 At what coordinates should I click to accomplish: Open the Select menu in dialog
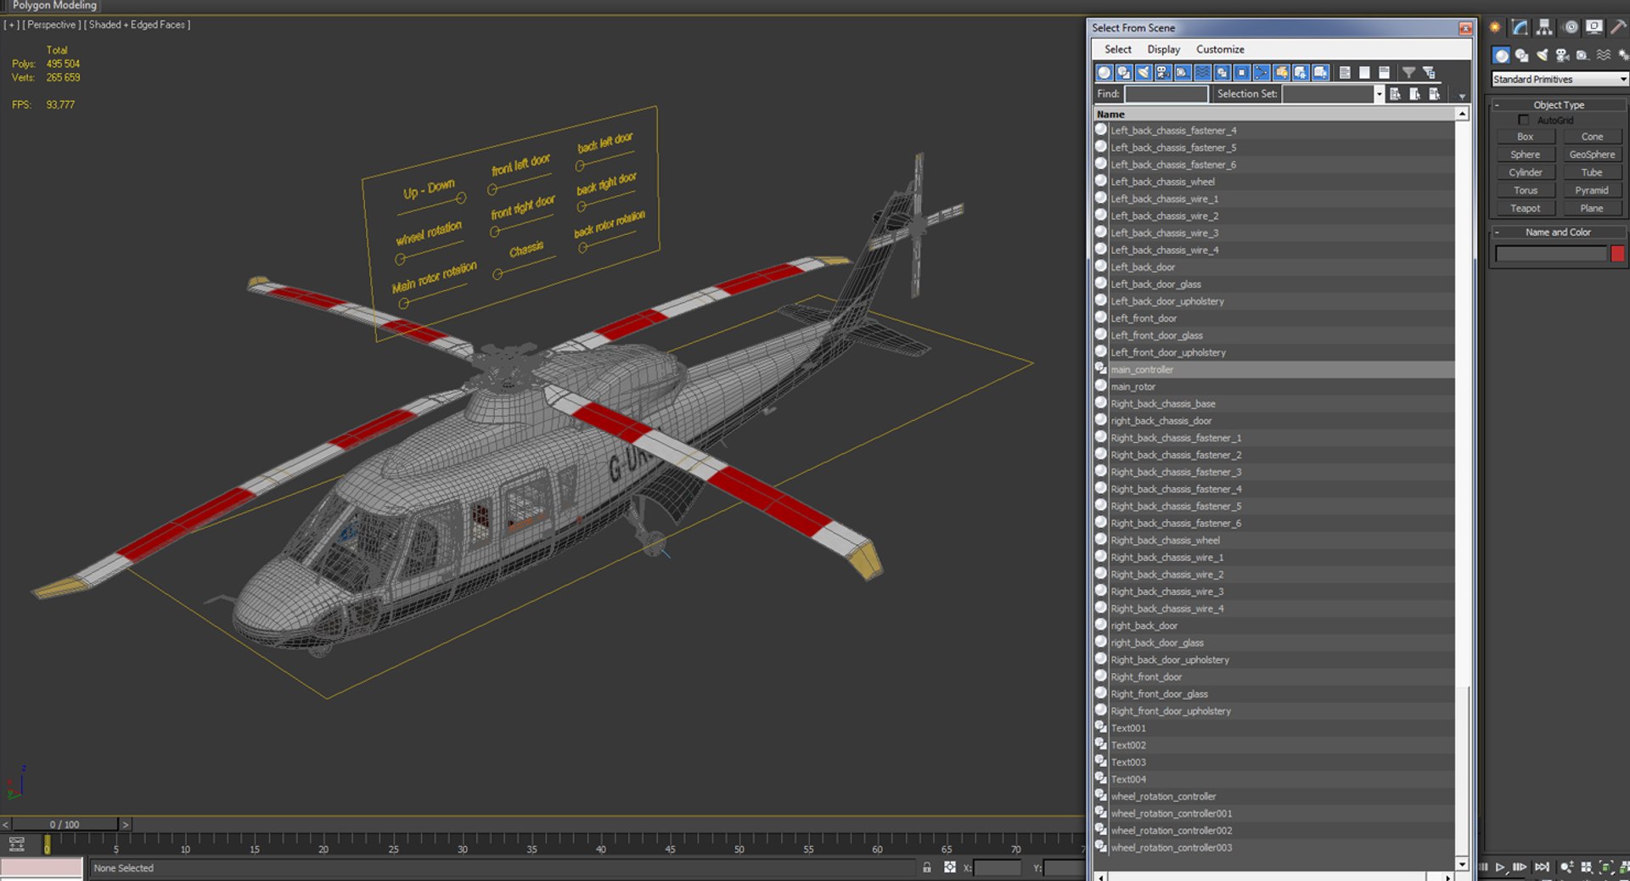click(x=1117, y=49)
